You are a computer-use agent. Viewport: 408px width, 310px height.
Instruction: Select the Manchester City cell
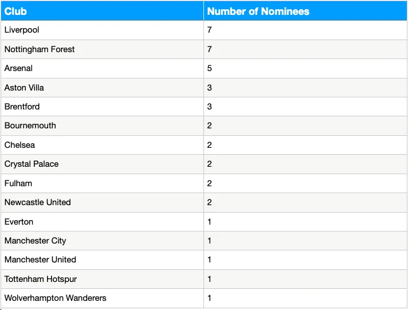point(35,241)
